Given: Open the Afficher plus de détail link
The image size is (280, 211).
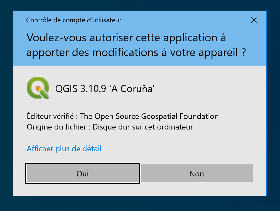Looking at the screenshot, I should coord(64,148).
